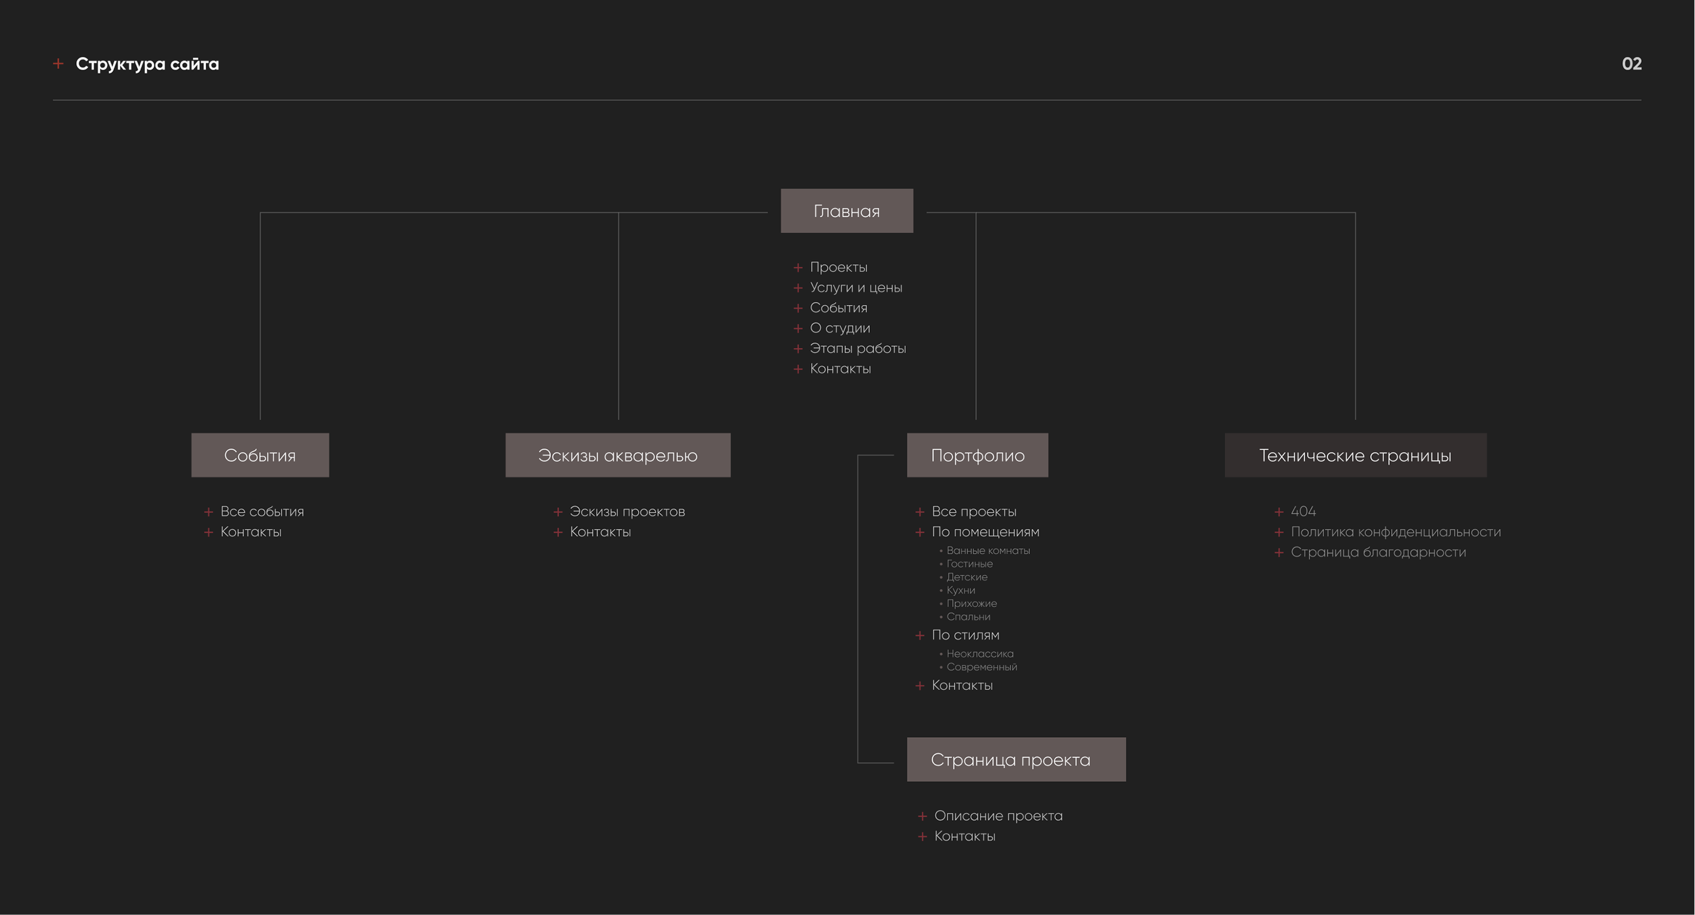Click the page number 02

pos(1631,64)
